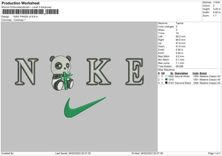
Task: Click the Wilcom EmbroideryStudio subtitle
Action: (26, 7)
